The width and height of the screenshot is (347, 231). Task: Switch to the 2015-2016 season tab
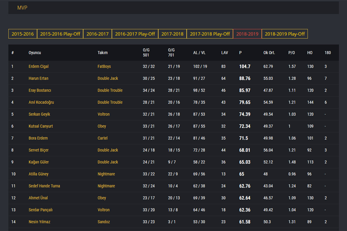click(x=23, y=34)
